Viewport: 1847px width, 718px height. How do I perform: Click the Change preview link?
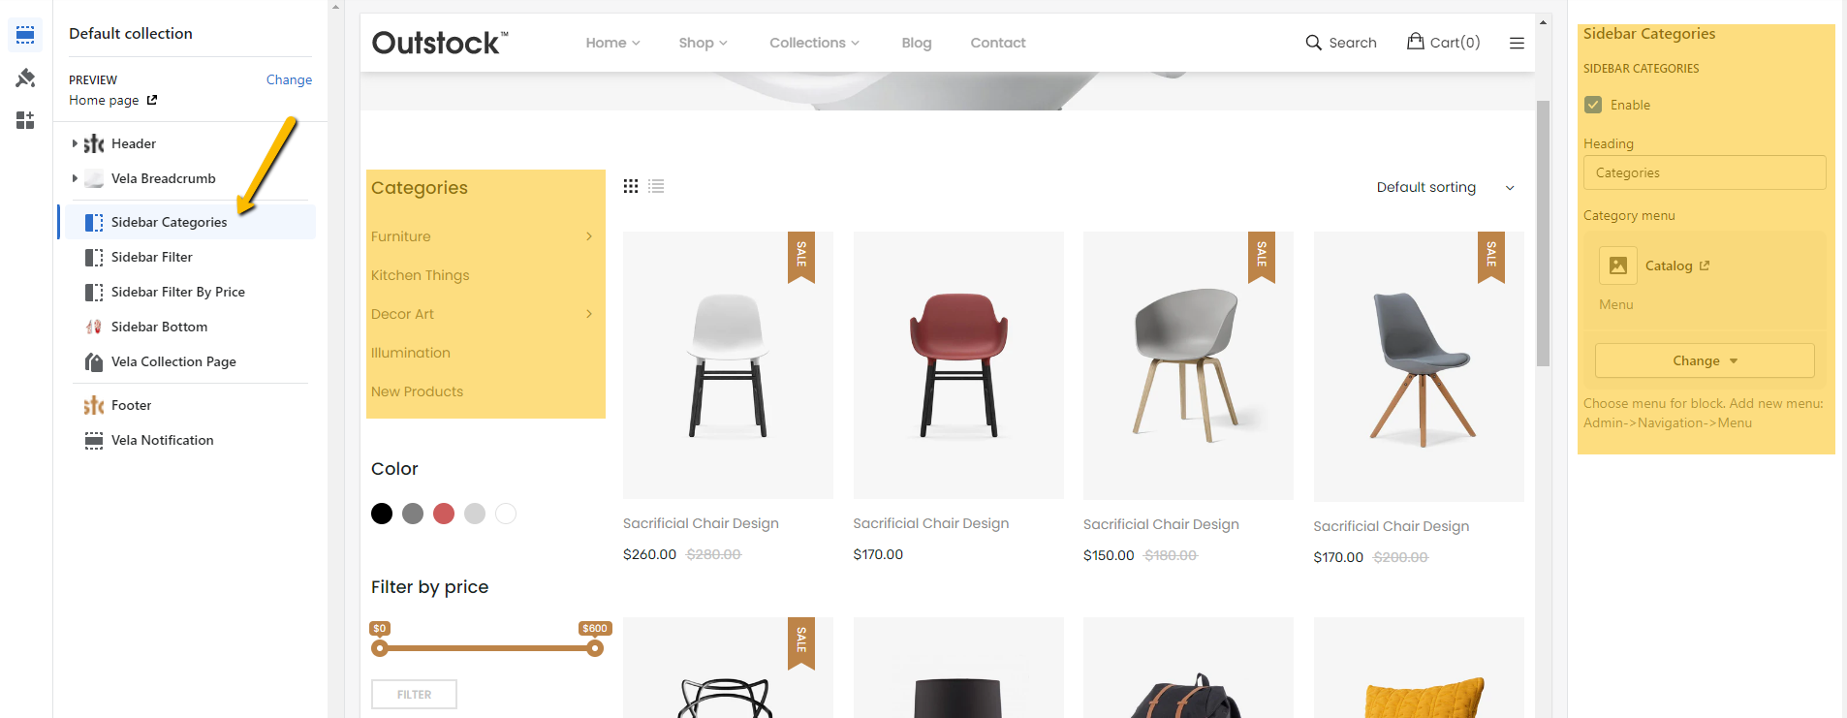[289, 79]
